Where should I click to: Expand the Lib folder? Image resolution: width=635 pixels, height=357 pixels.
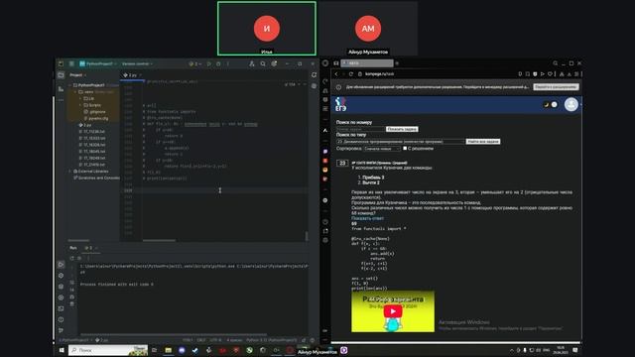[x=80, y=98]
